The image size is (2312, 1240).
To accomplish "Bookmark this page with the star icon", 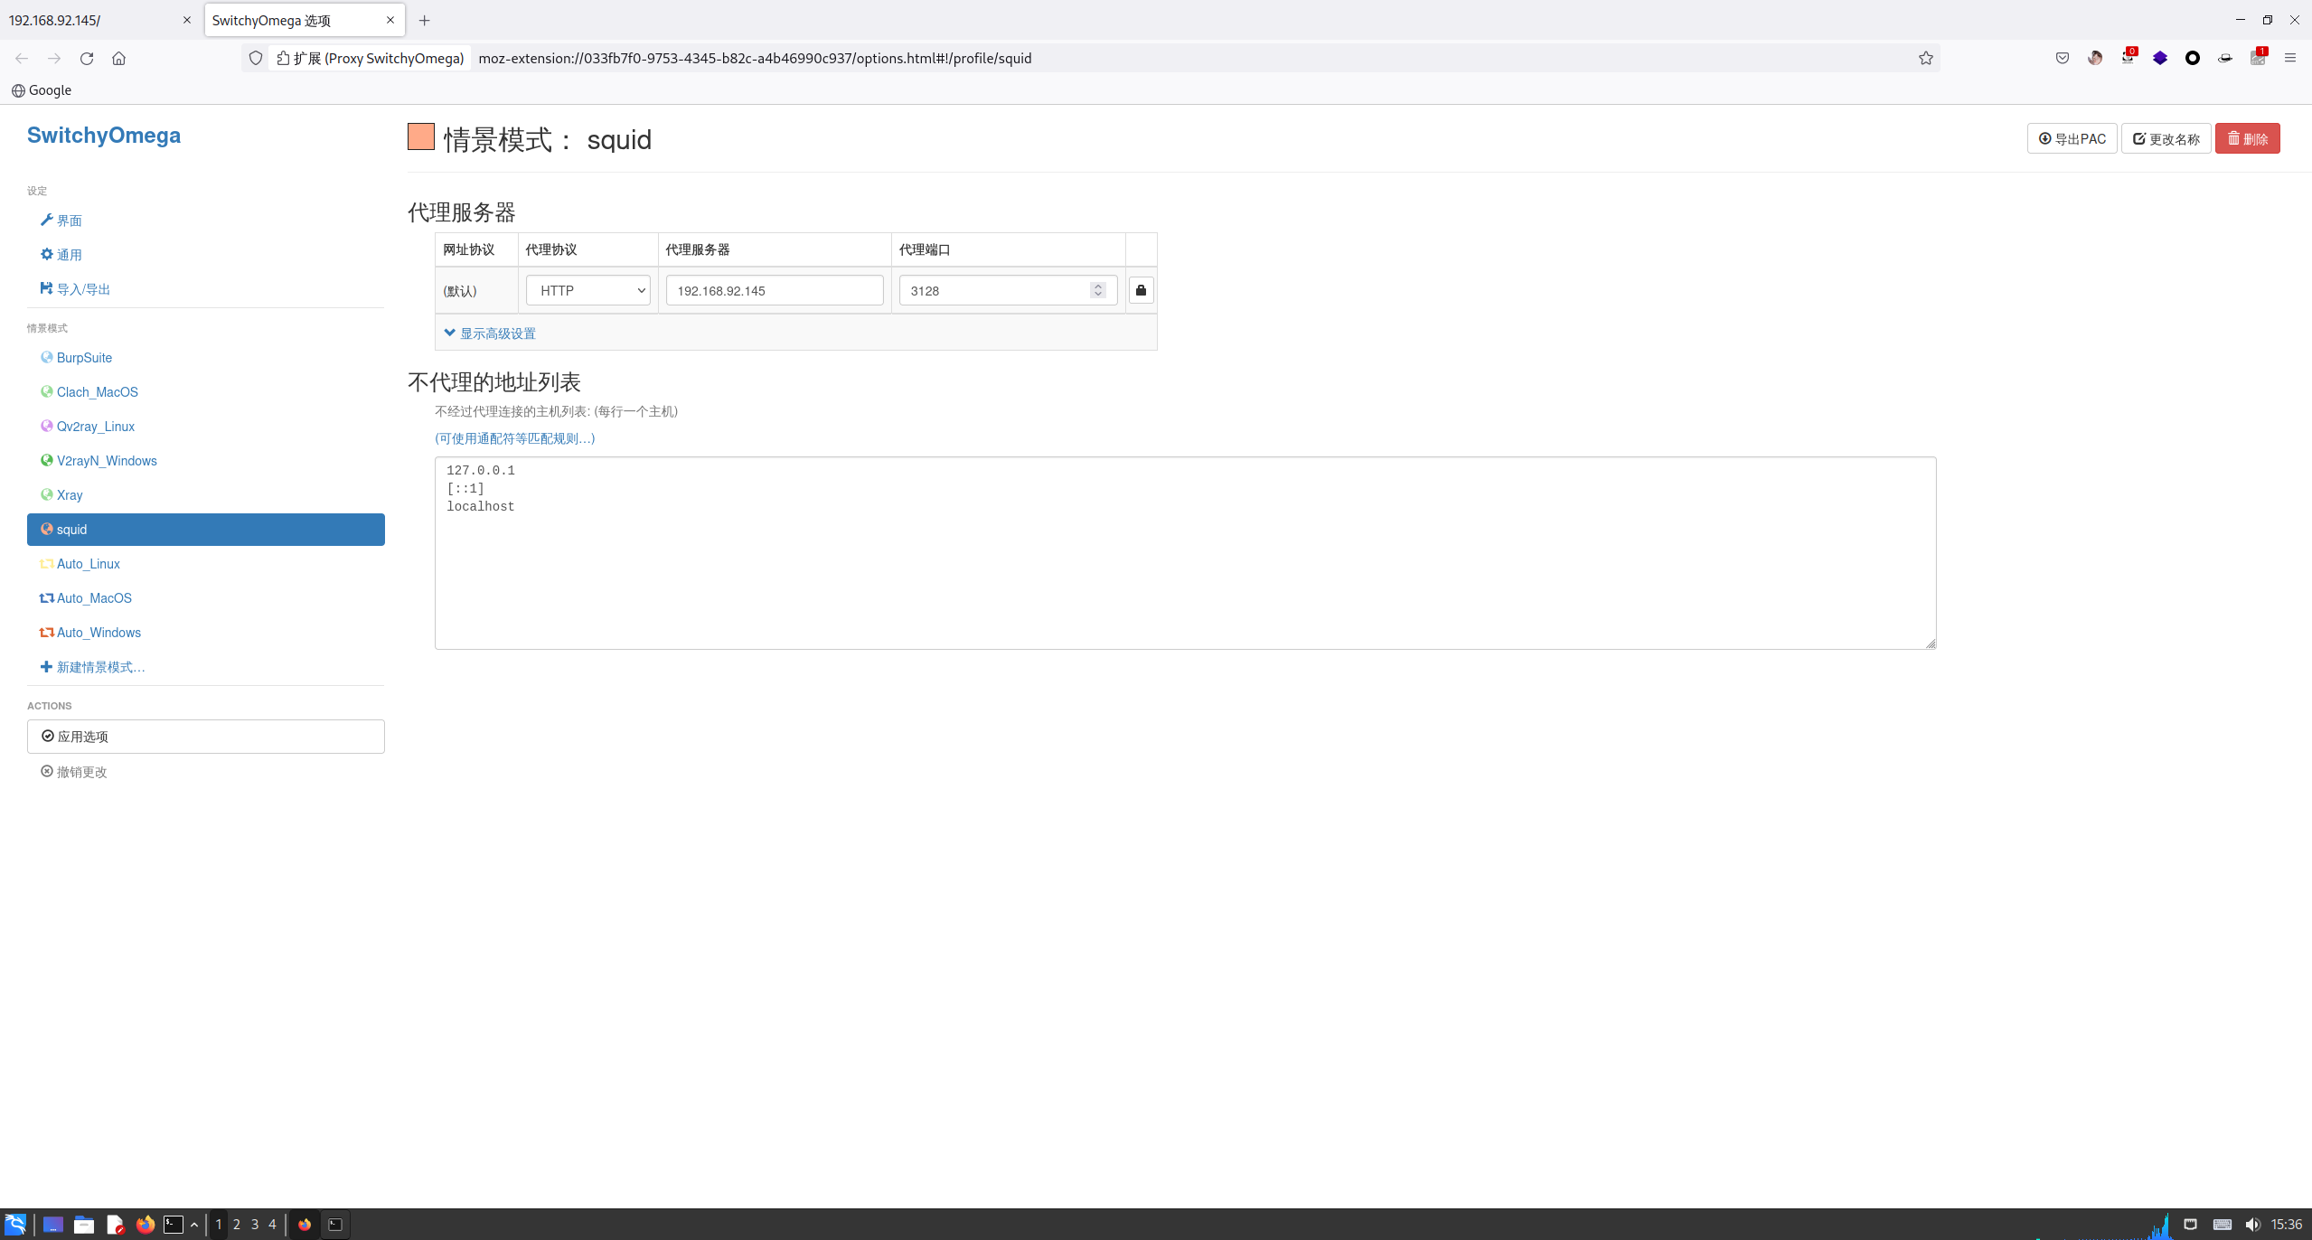I will click(x=1926, y=58).
